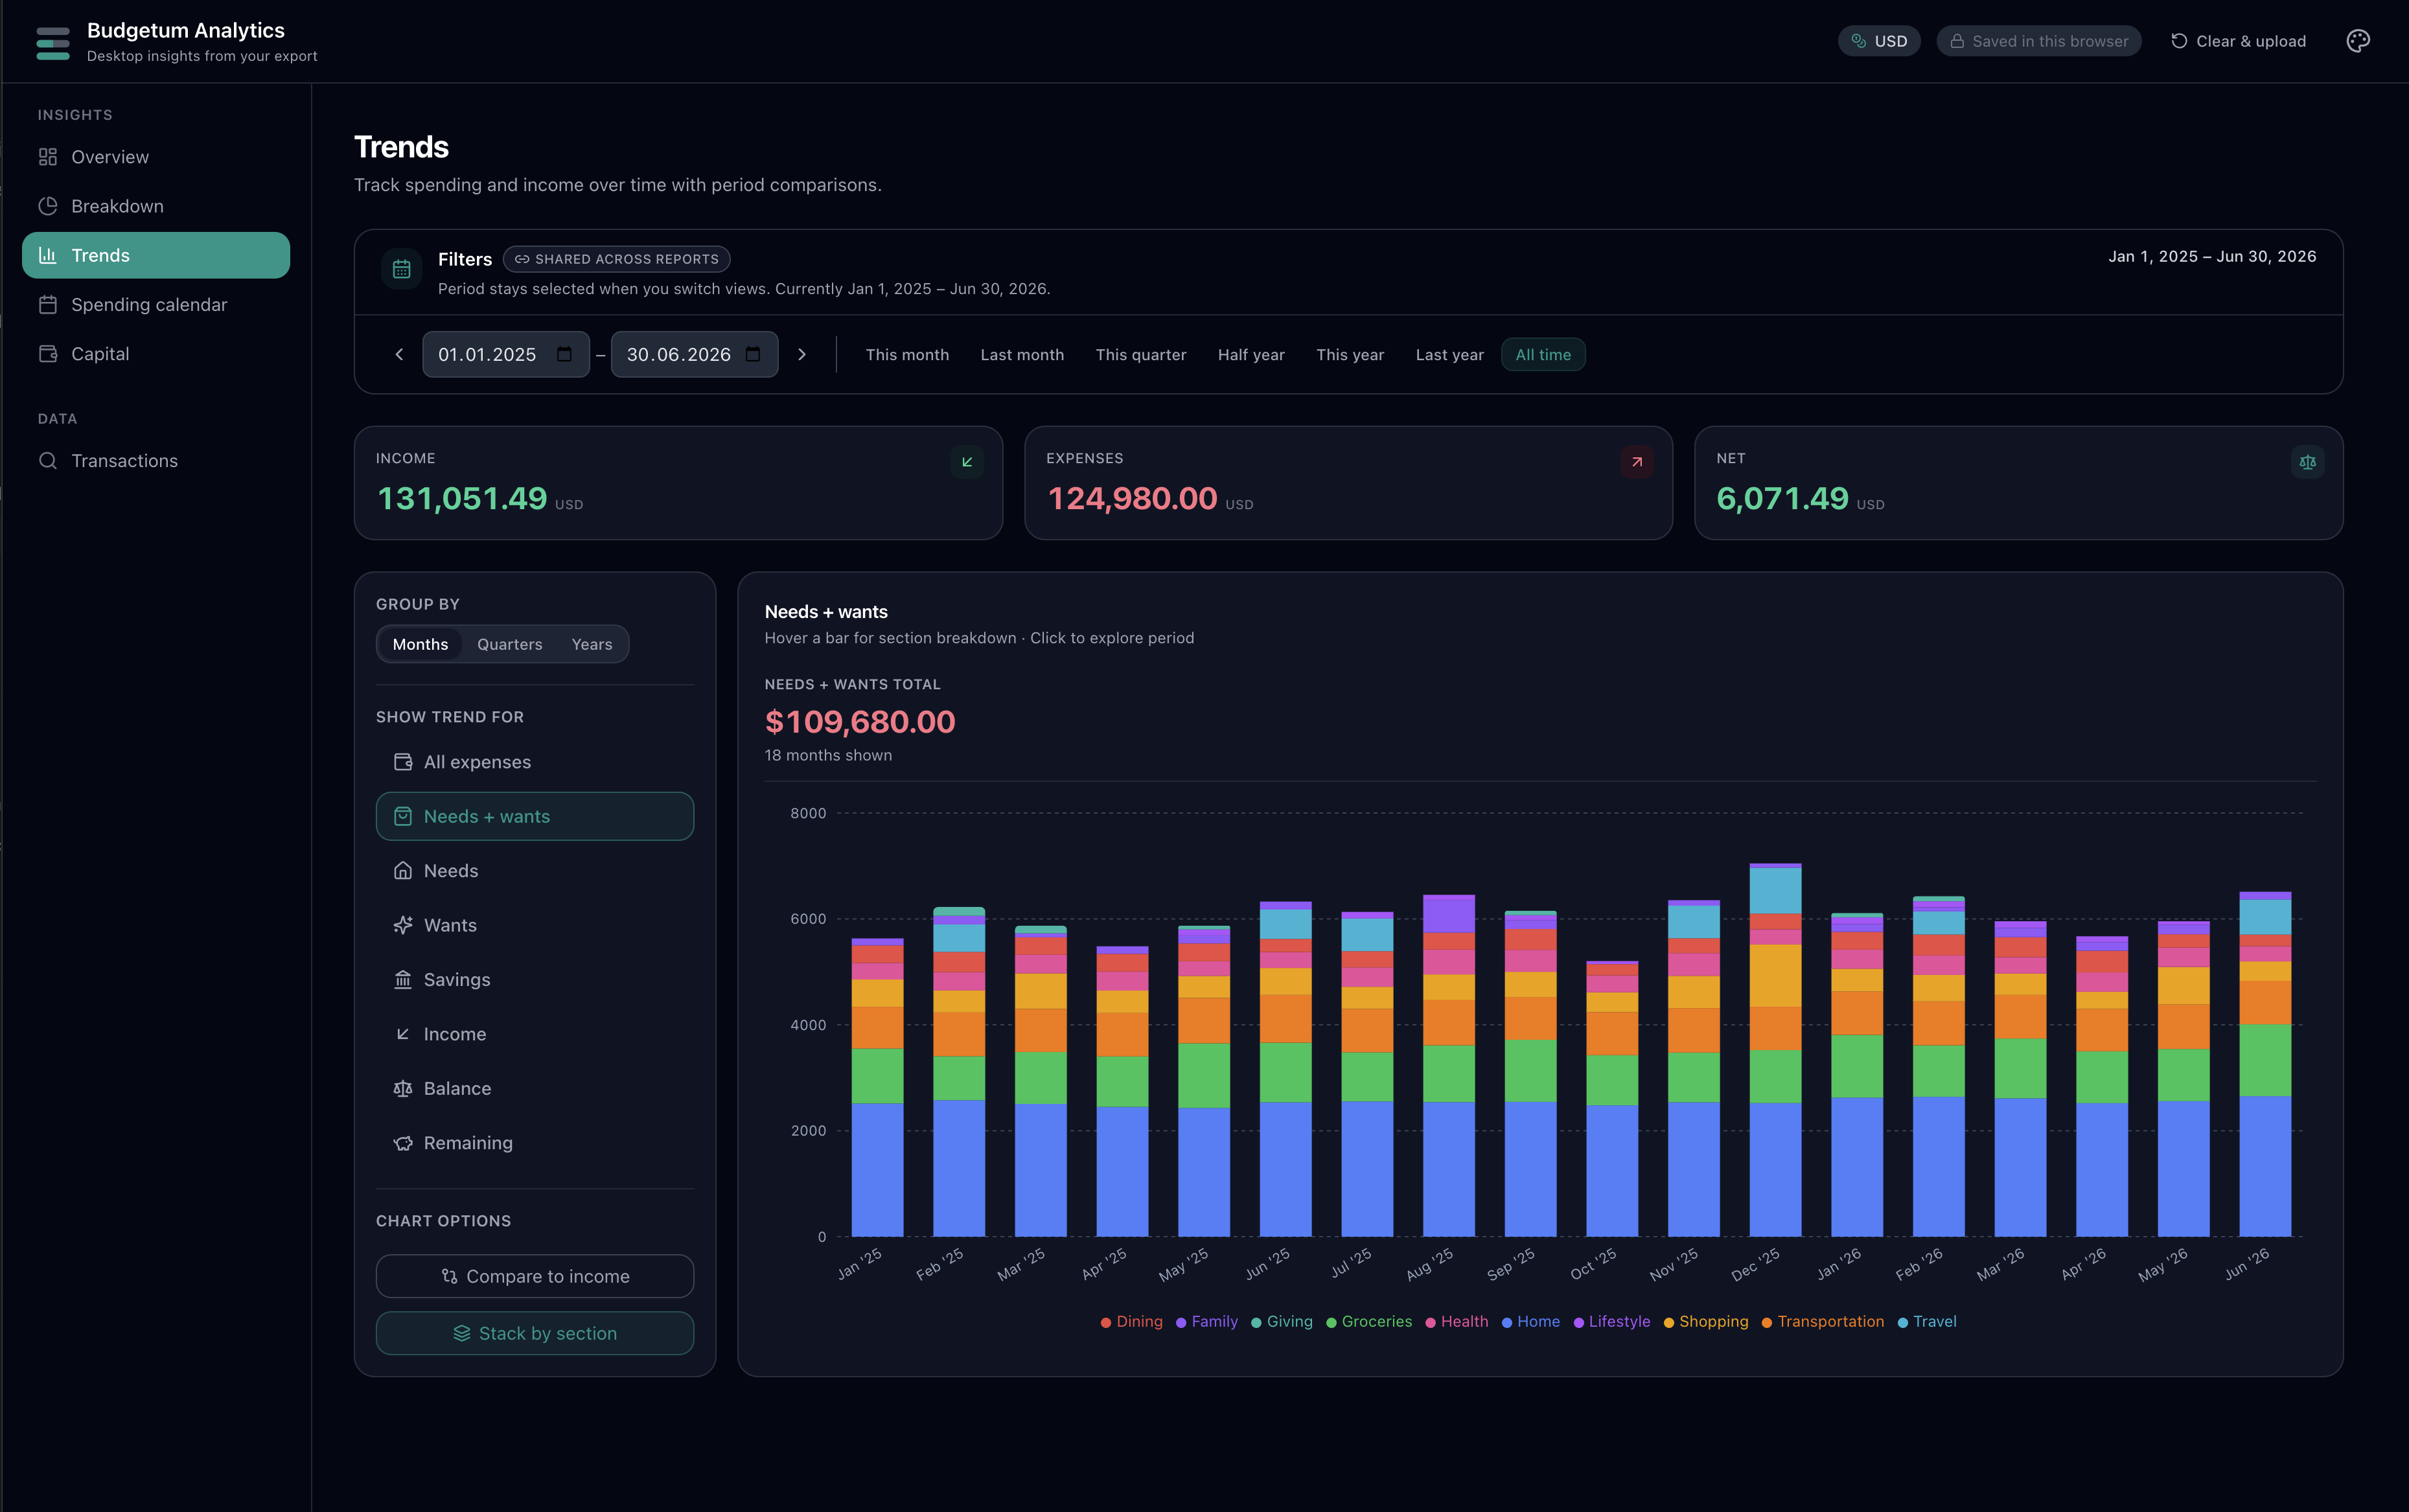Image resolution: width=2409 pixels, height=1512 pixels.
Task: Go to previous period with left chevron
Action: (399, 354)
